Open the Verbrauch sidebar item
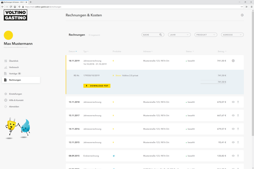 (14, 67)
